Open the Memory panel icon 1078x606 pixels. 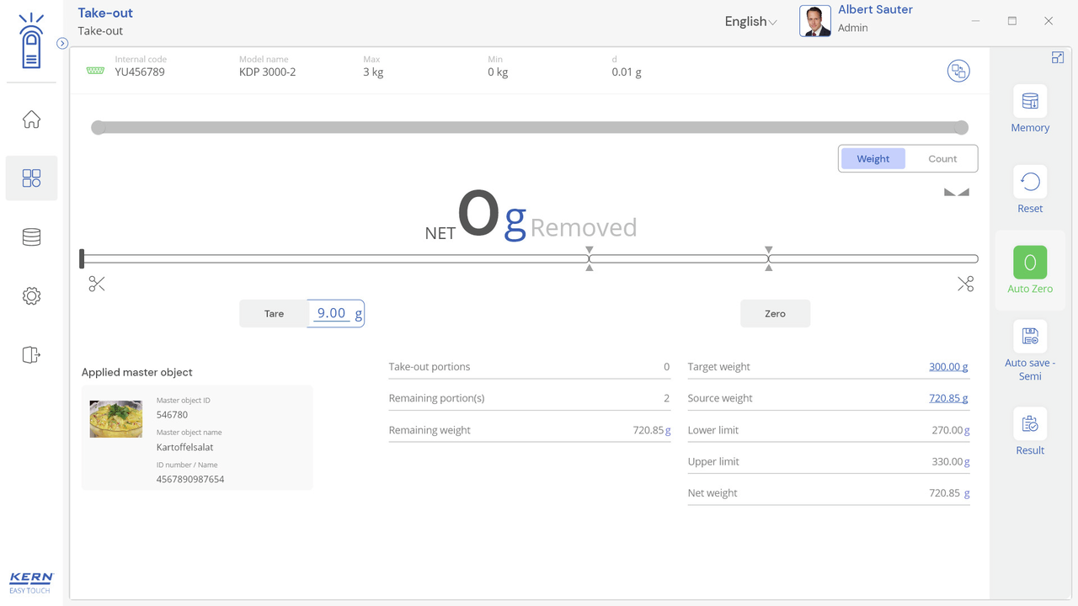(x=1029, y=102)
